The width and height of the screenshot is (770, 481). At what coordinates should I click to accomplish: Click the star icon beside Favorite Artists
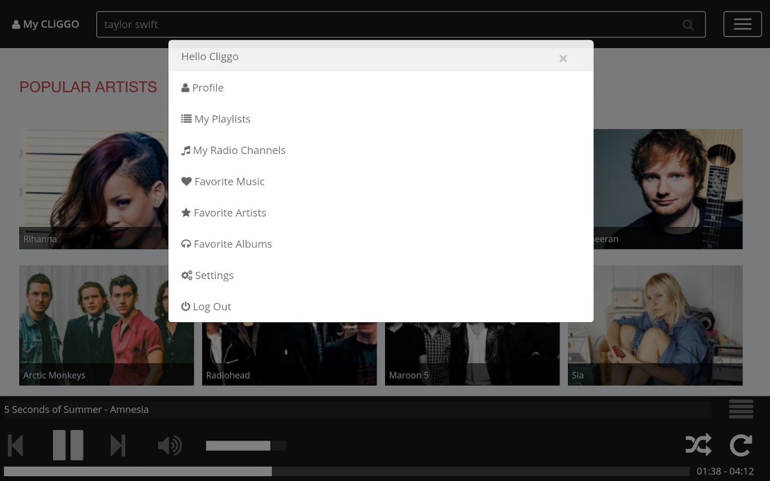[x=186, y=212]
